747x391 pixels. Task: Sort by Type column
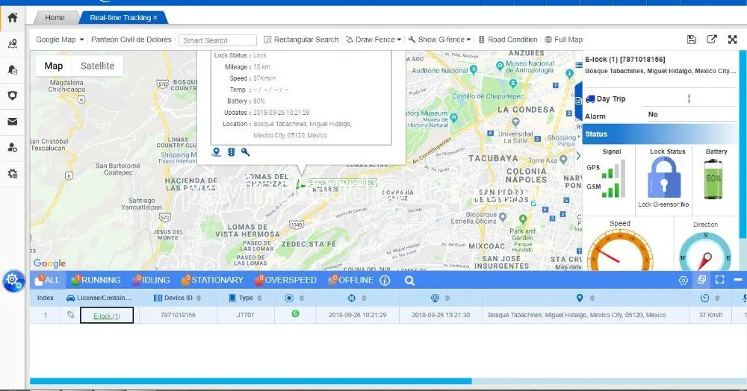(x=245, y=298)
